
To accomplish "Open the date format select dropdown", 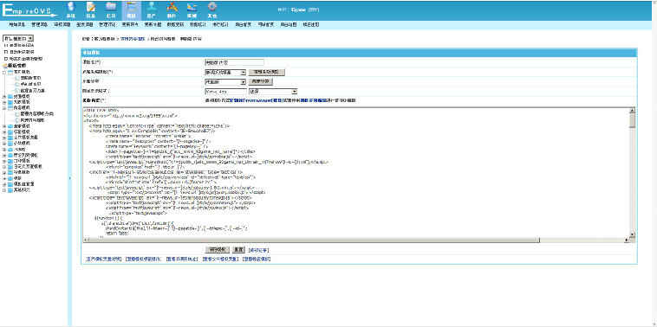I will (273, 91).
